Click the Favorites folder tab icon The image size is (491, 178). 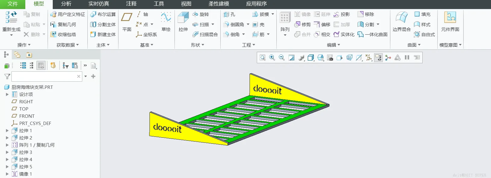click(29, 55)
